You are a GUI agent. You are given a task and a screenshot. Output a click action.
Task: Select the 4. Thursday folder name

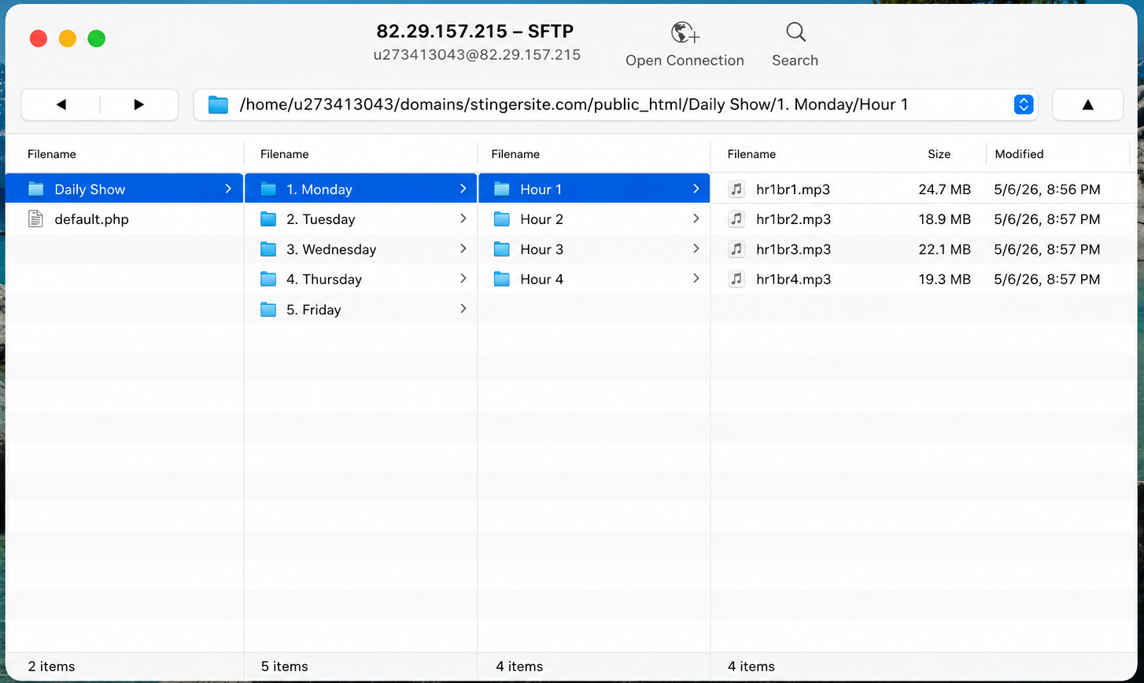[324, 279]
